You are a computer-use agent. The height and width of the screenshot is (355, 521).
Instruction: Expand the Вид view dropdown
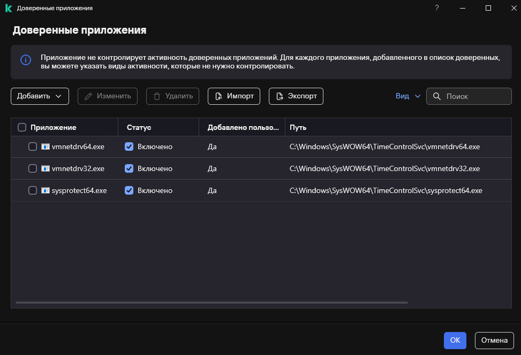408,96
